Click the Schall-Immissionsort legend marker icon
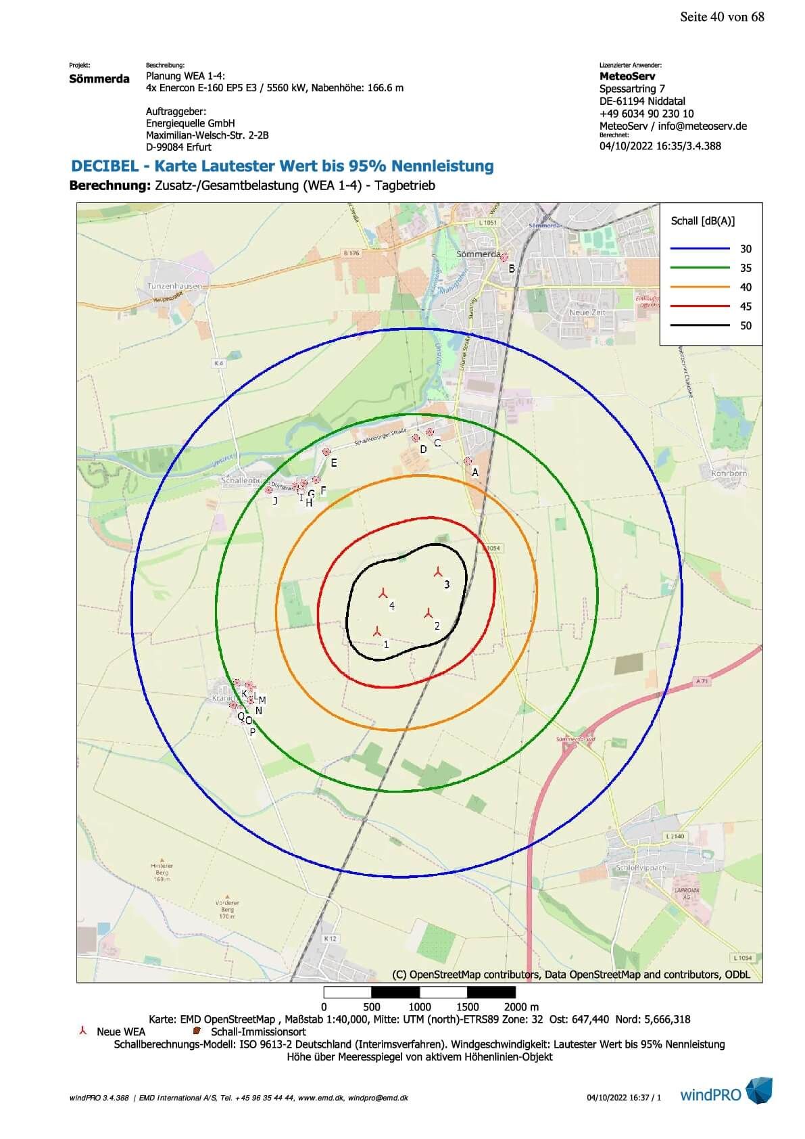 tap(197, 1031)
